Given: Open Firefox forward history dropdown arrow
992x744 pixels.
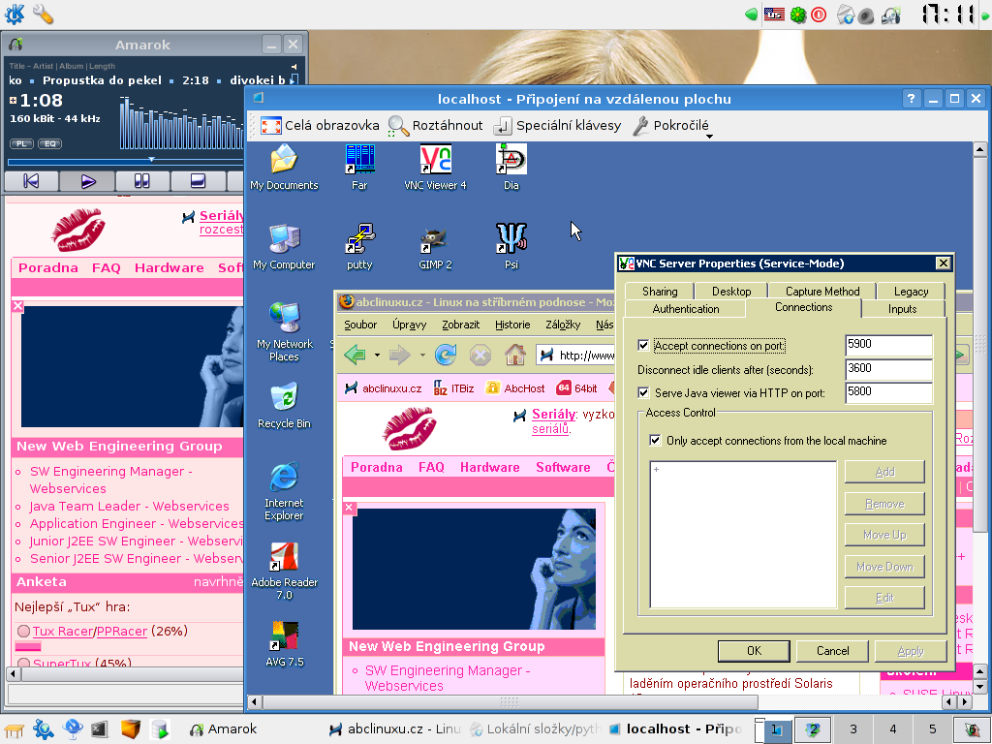Looking at the screenshot, I should click(x=422, y=355).
